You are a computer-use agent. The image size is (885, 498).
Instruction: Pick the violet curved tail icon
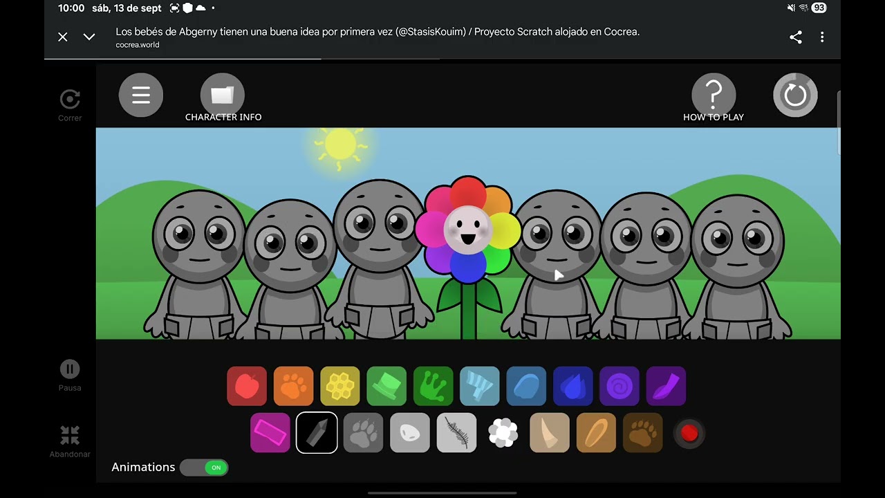pos(666,386)
